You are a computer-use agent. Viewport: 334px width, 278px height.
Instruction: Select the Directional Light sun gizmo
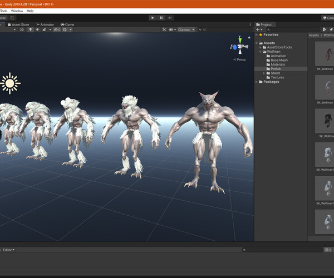click(10, 83)
